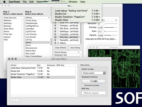Click the MIDI Key Click to record field
This screenshot has height=107, width=142.
tap(94, 93)
